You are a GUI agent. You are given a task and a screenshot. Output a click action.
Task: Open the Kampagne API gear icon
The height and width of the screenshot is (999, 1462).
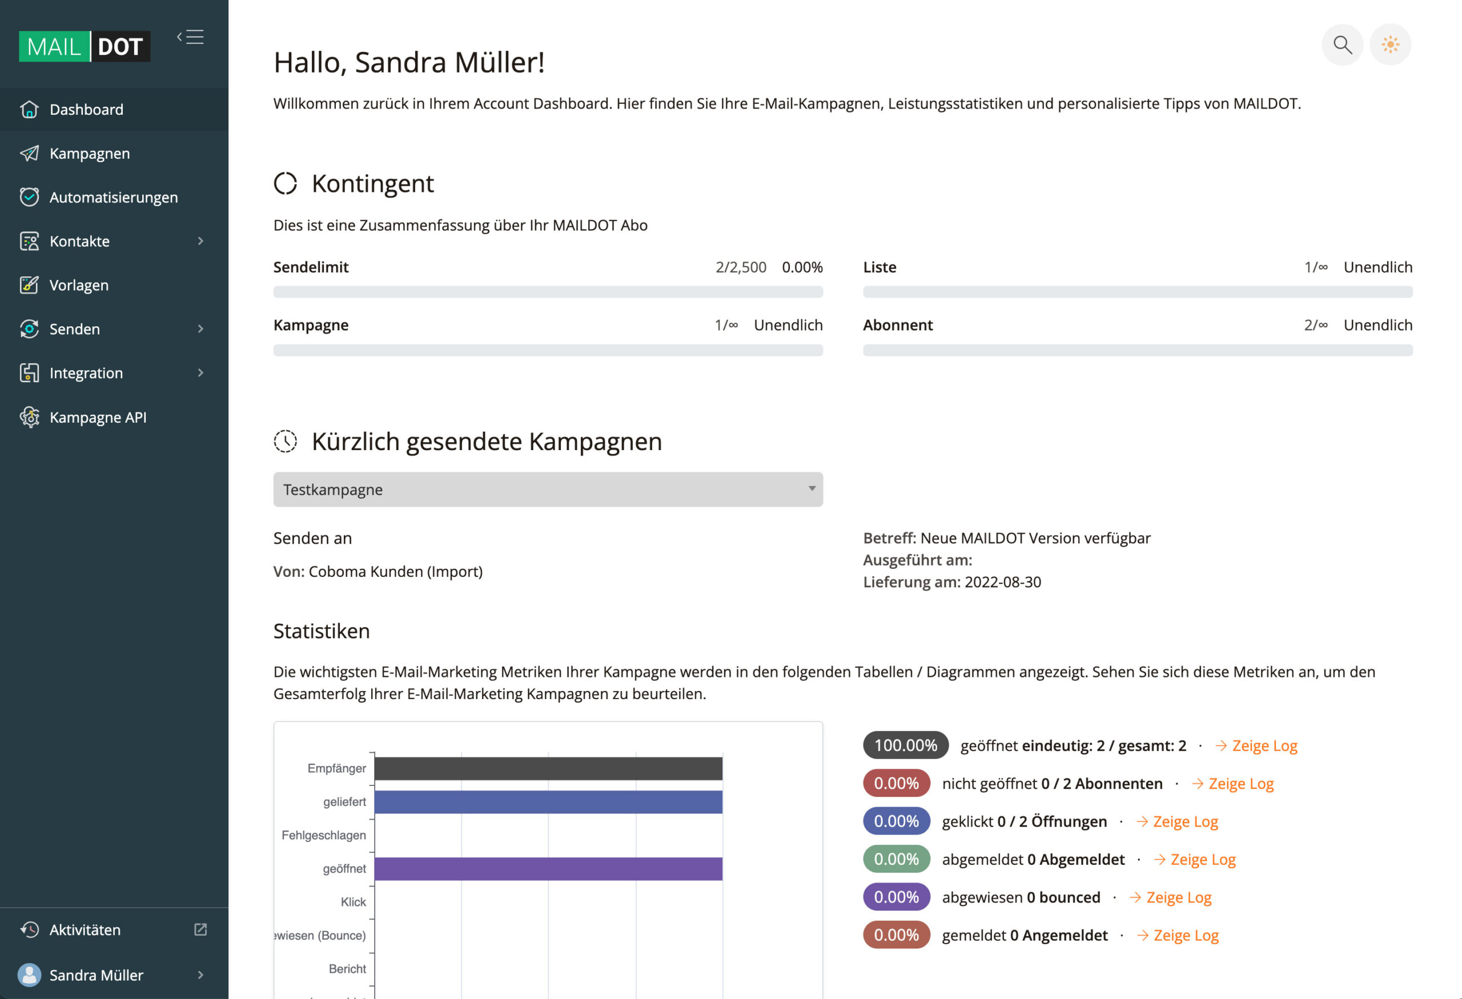tap(29, 417)
